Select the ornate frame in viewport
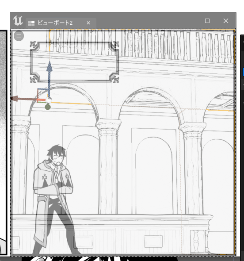Viewport: 244px width, 261px height. click(x=74, y=62)
